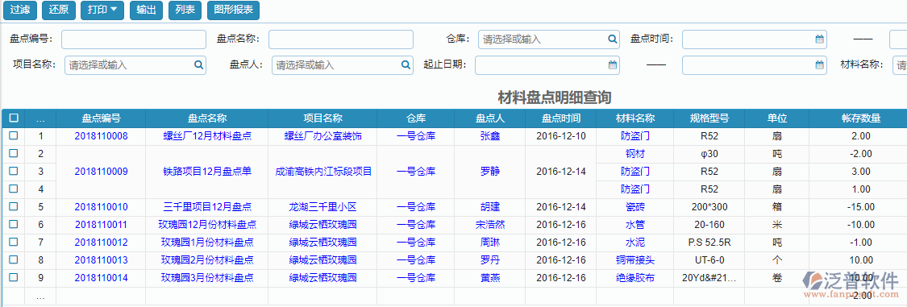This screenshot has width=907, height=307.
Task: Open the 盘点人 combo box
Action: (343, 64)
